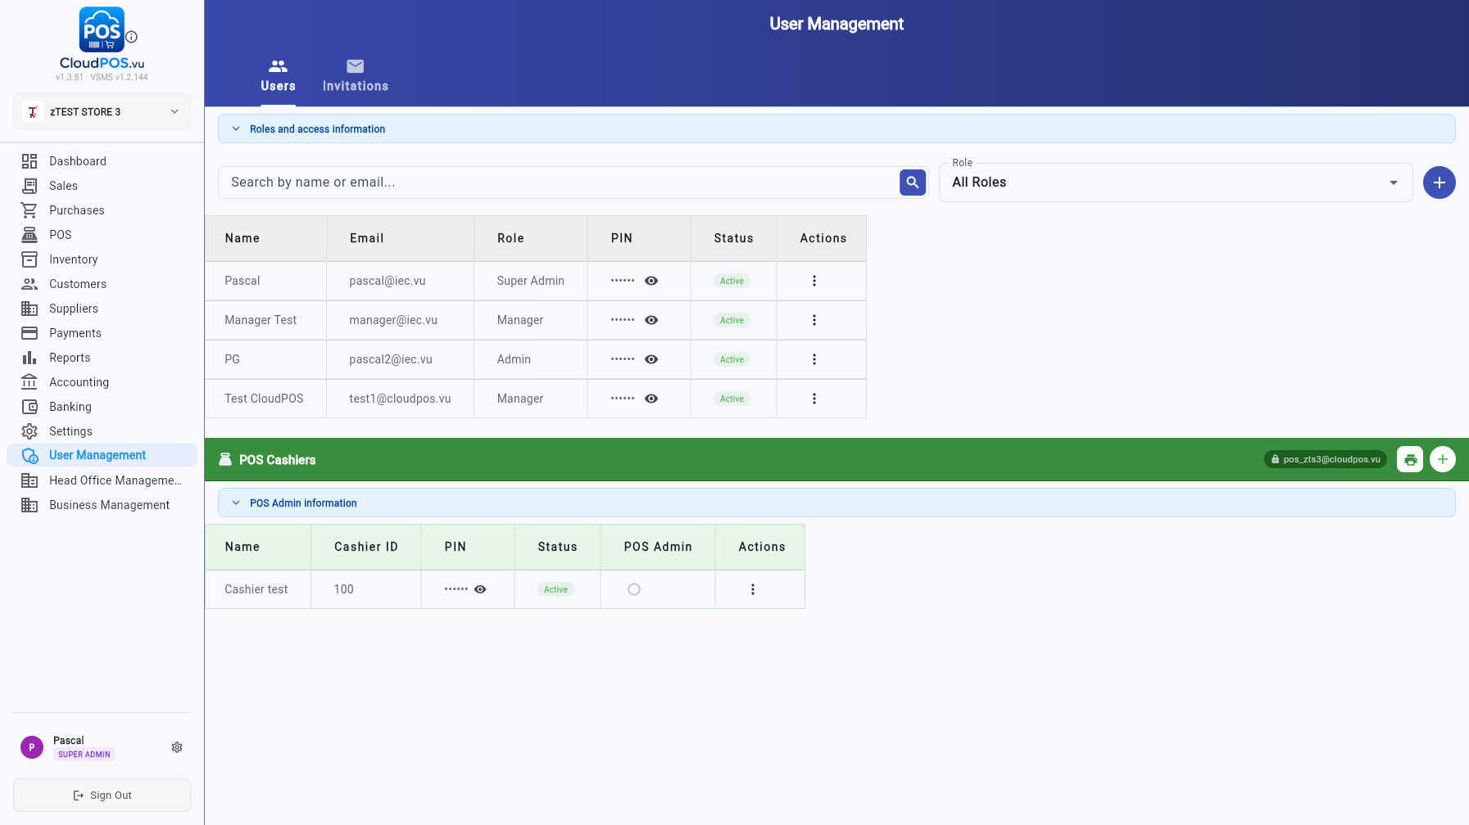Open Settings from sidebar
This screenshot has height=825, width=1469.
[x=102, y=431]
